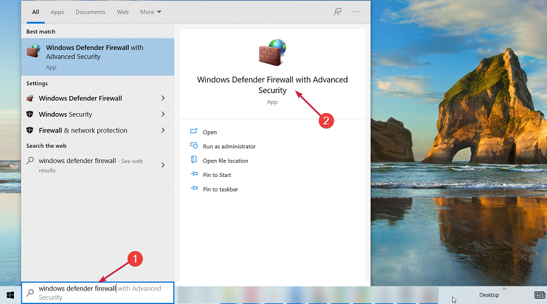Switch to the Apps tab
This screenshot has height=304, width=547.
click(x=57, y=12)
